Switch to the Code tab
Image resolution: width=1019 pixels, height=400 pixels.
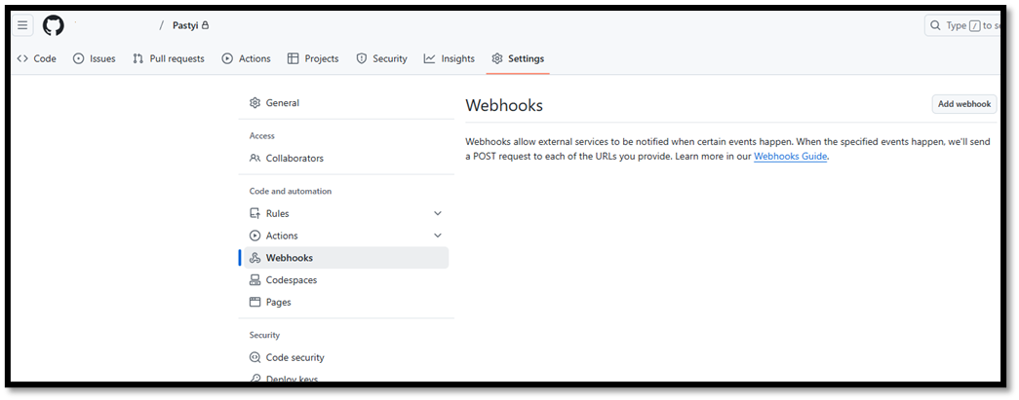(x=37, y=58)
